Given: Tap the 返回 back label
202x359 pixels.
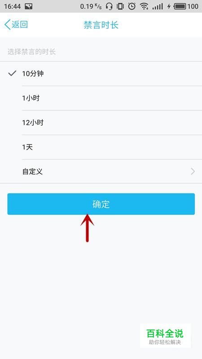Looking at the screenshot, I should coord(20,24).
